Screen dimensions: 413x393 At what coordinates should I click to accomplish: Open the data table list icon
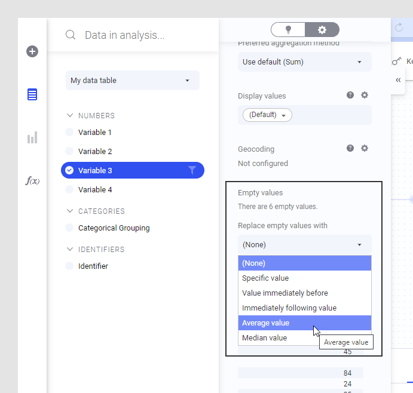32,94
